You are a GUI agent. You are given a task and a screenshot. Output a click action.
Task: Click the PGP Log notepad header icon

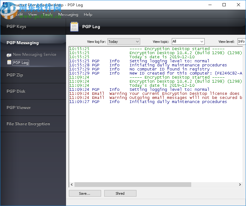tap(74, 27)
